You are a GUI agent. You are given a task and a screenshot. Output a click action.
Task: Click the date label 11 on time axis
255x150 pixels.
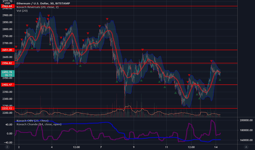[x=166, y=147]
